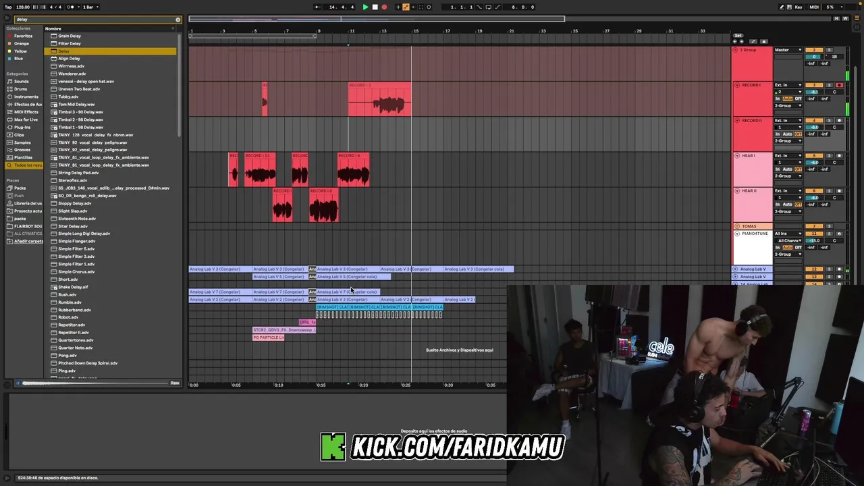Viewport: 864px width, 486px height.
Task: Sort browser by the Nombre column header
Action: [111, 28]
